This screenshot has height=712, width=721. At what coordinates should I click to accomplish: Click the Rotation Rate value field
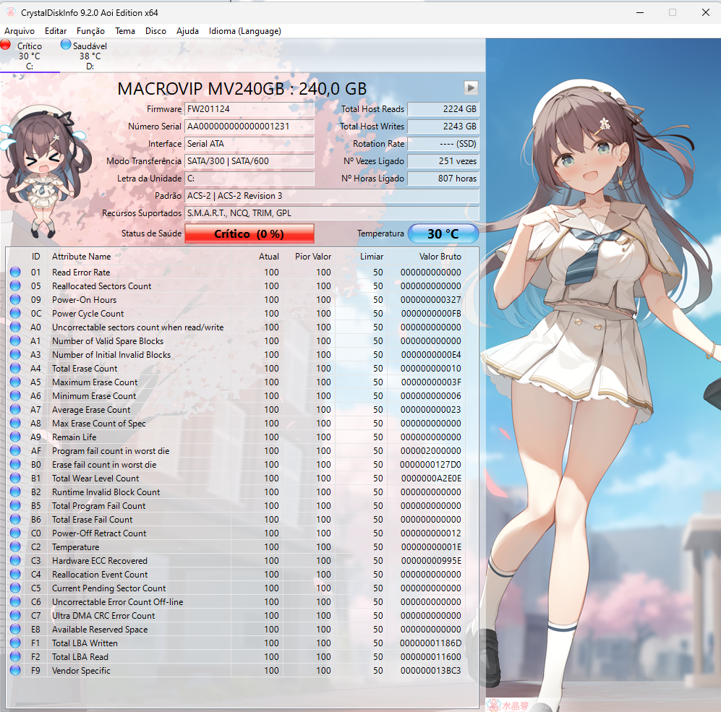[x=443, y=144]
